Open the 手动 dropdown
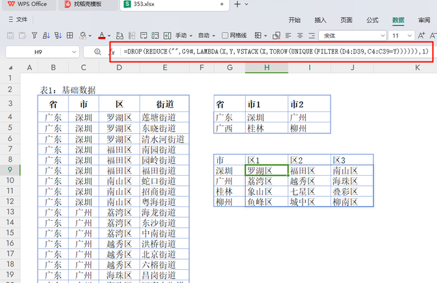This screenshot has height=283, width=437. click(x=184, y=36)
